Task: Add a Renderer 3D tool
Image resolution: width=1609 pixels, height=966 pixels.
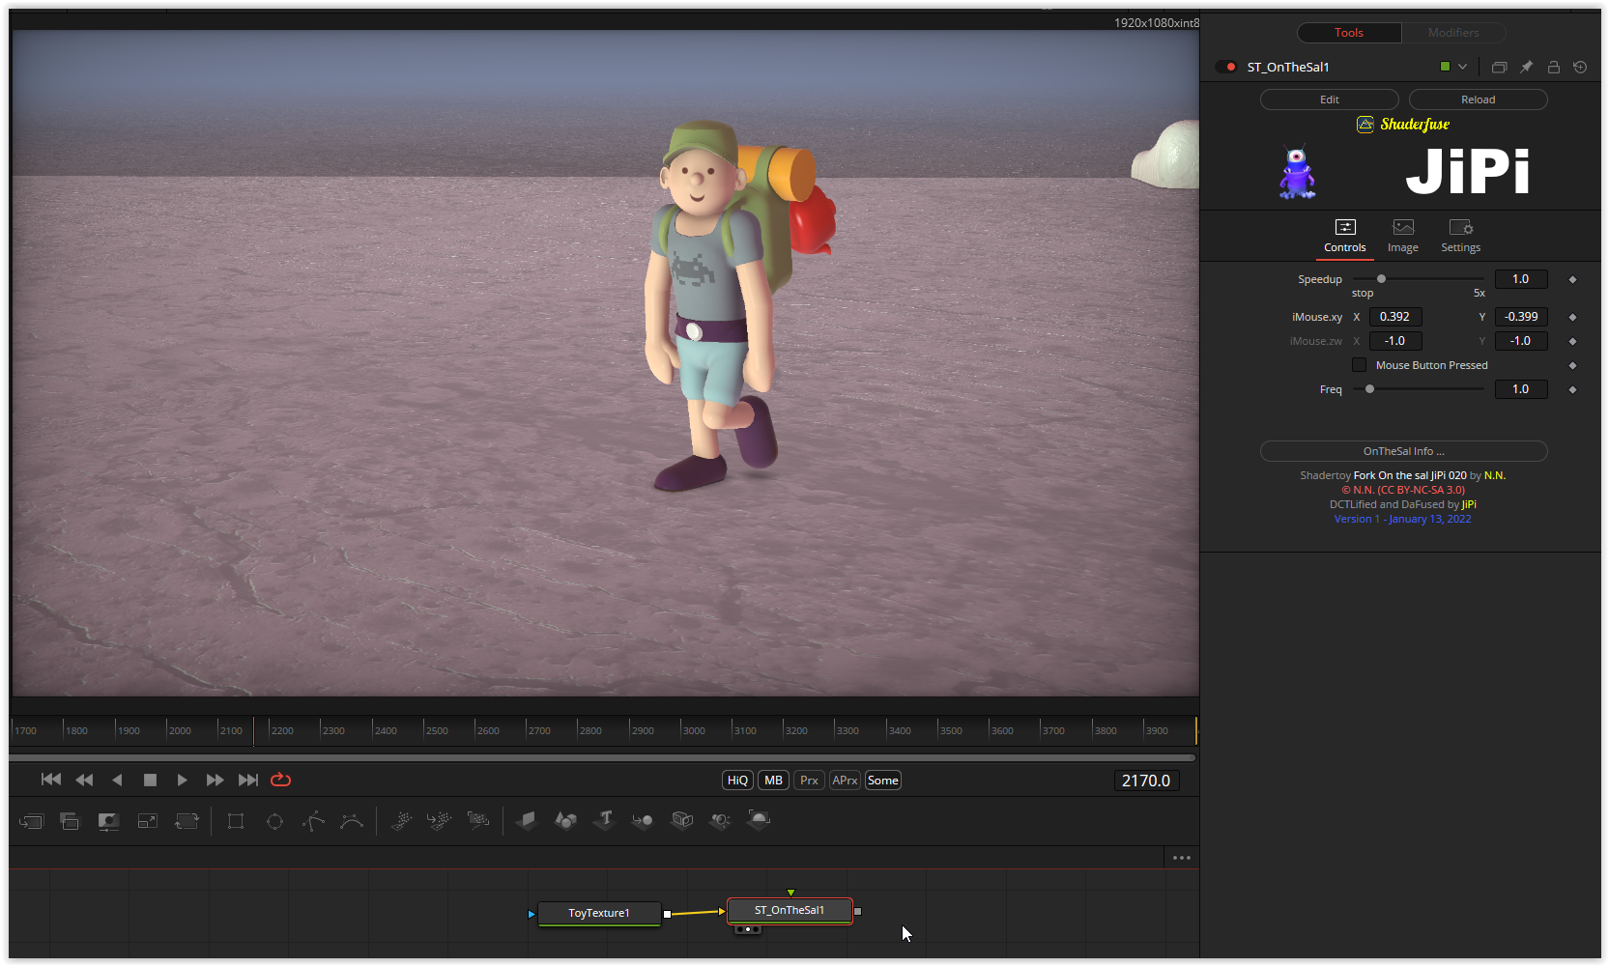Action: (x=759, y=821)
